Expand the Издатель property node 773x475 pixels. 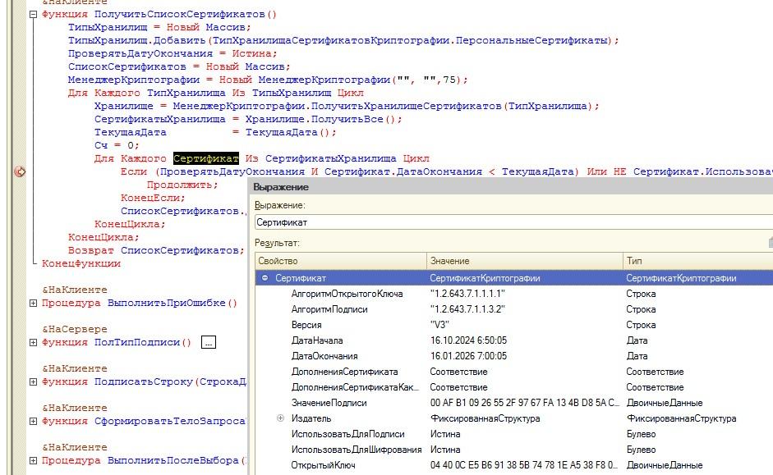(x=282, y=418)
